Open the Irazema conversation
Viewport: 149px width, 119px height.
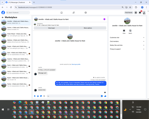click(16, 60)
